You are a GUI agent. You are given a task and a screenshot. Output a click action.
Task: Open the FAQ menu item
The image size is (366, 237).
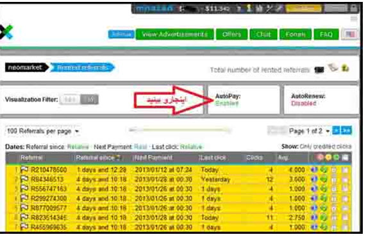click(x=326, y=35)
